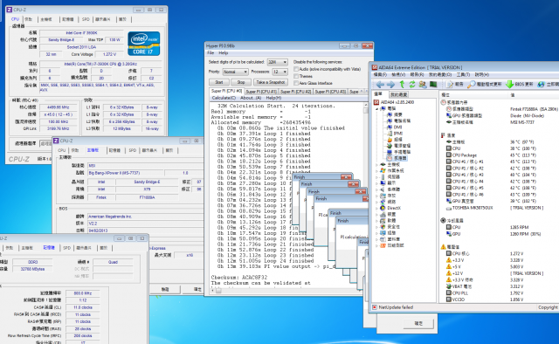559x344 pixels.
Task: Go back using AIDA64 blue left arrow
Action: 380,85
